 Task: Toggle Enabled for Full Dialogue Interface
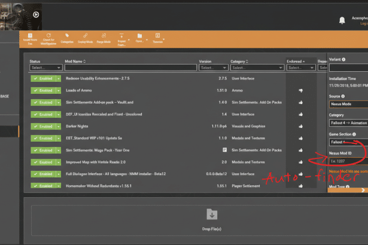click(x=43, y=174)
